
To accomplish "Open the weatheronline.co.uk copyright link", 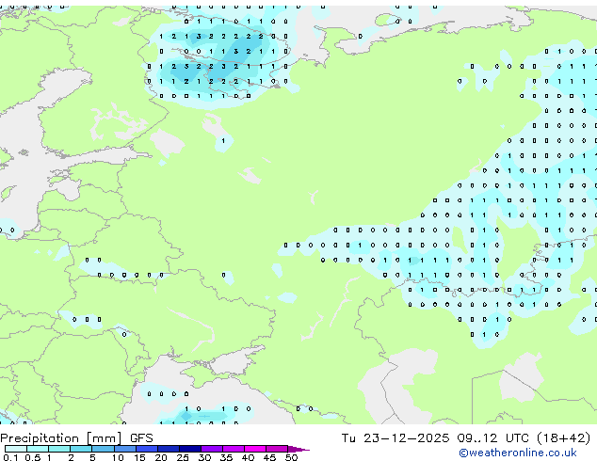I will point(518,453).
